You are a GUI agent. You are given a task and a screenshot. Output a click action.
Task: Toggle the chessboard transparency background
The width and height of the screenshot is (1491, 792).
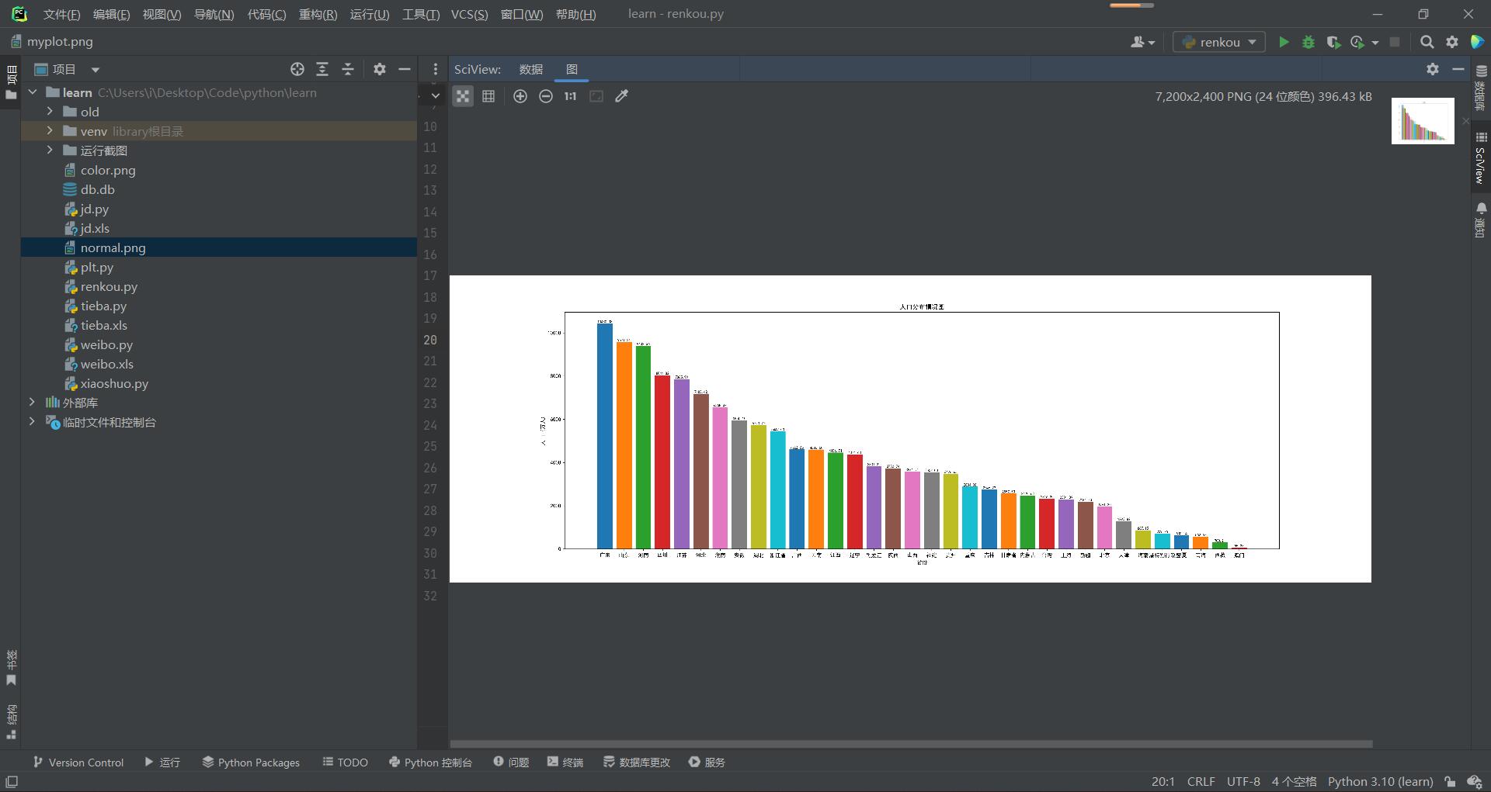click(463, 96)
